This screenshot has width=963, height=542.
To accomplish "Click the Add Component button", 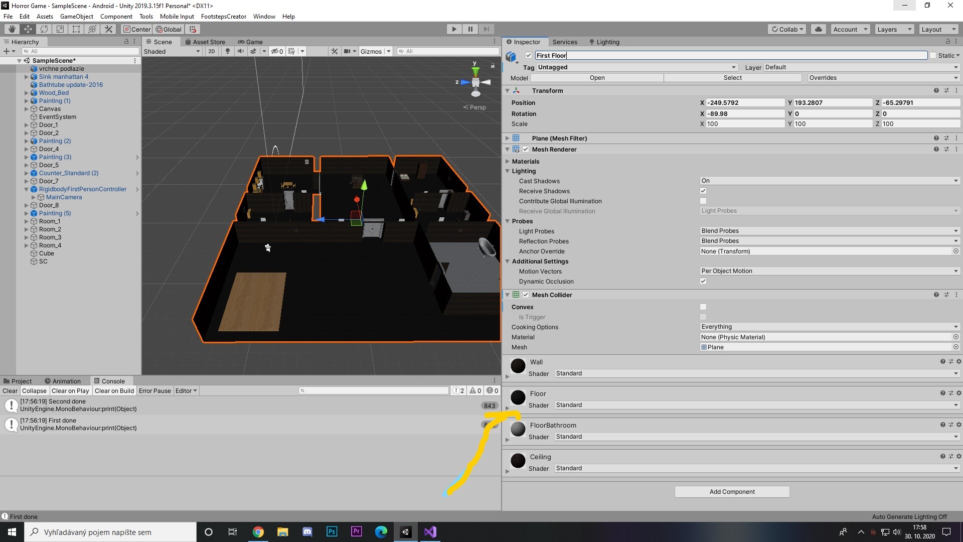I will (731, 491).
